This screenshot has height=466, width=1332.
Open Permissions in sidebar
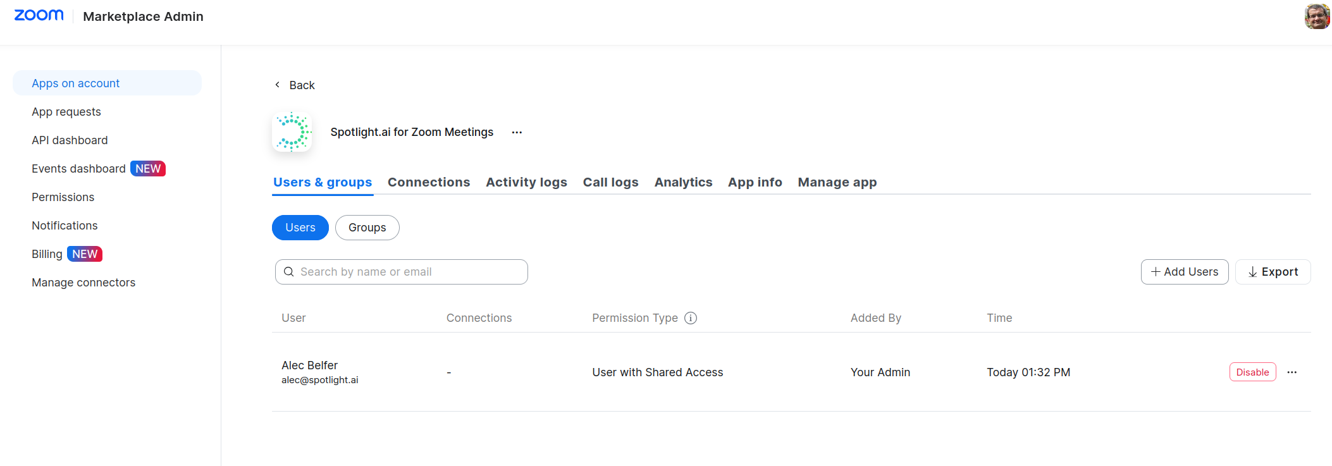click(x=63, y=197)
